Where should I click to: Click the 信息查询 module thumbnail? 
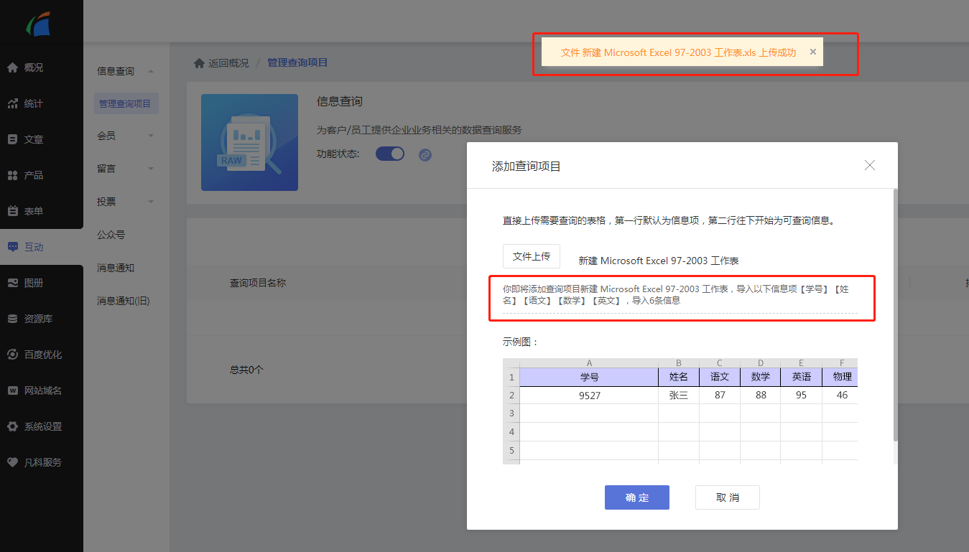249,142
